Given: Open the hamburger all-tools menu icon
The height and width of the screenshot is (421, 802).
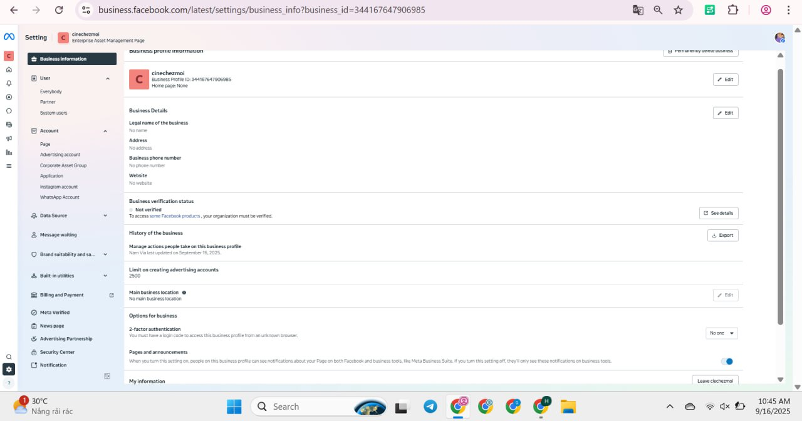Looking at the screenshot, I should coord(9,166).
